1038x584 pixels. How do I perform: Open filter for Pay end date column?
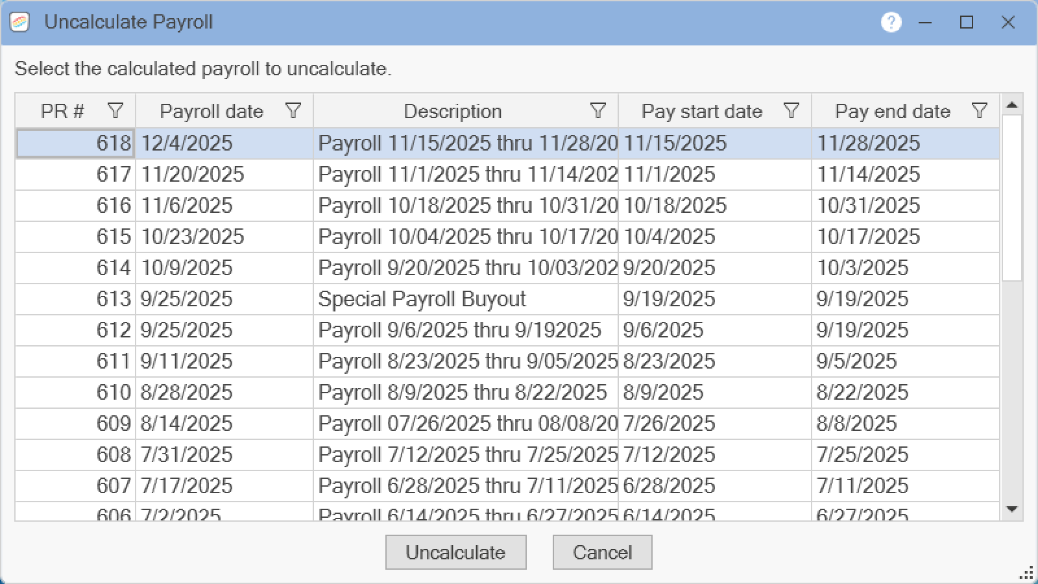click(979, 111)
